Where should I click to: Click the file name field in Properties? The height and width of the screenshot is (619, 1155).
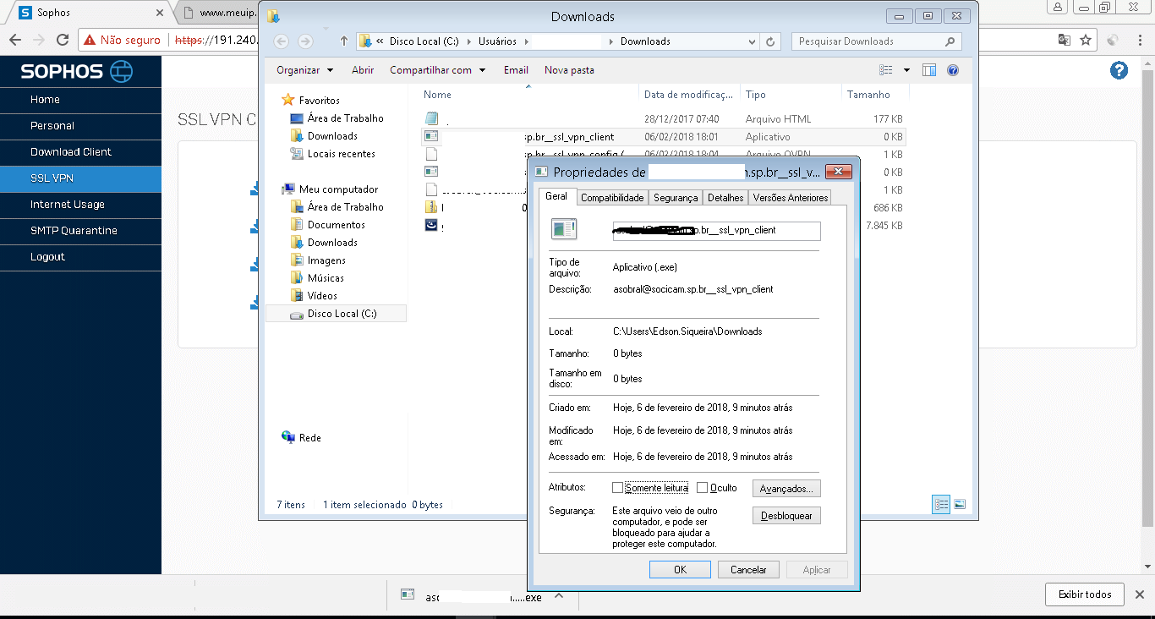pyautogui.click(x=716, y=230)
